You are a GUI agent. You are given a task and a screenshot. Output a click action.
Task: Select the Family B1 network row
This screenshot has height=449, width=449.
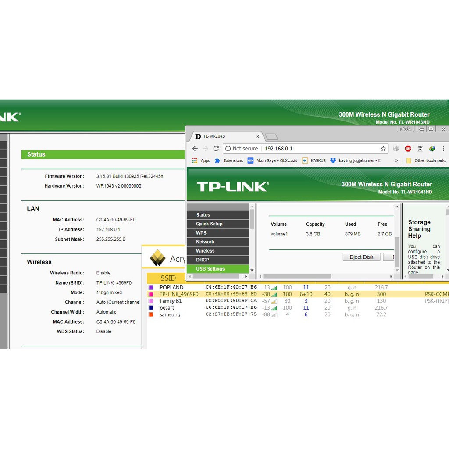click(x=298, y=301)
